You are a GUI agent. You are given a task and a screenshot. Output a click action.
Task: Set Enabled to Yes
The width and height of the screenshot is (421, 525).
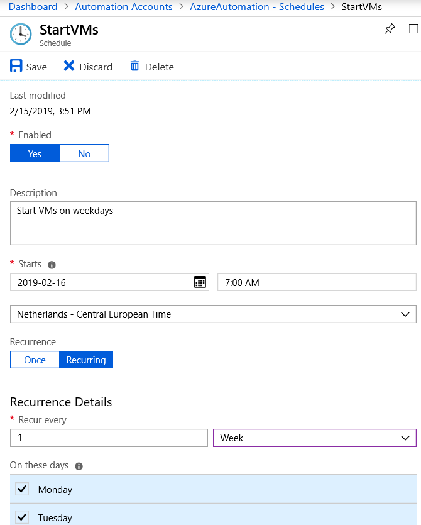click(x=35, y=154)
